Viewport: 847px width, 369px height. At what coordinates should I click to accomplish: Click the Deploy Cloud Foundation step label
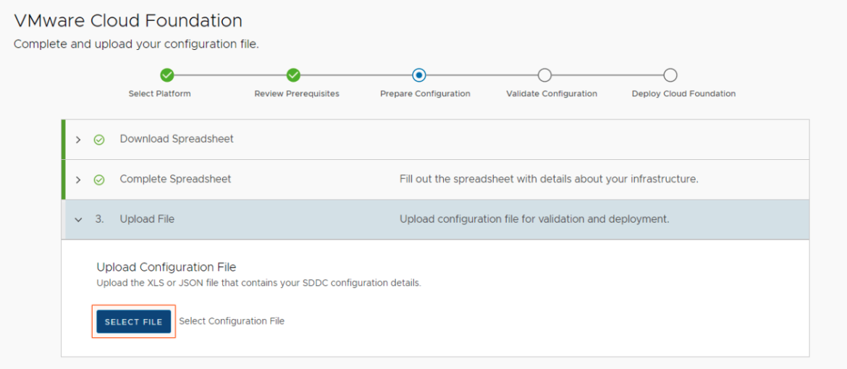tap(684, 93)
